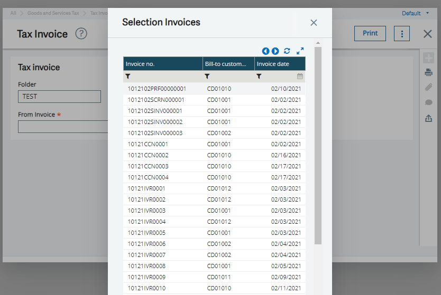Select invoice 10121IVR0007
This screenshot has height=295, width=441.
214,255
